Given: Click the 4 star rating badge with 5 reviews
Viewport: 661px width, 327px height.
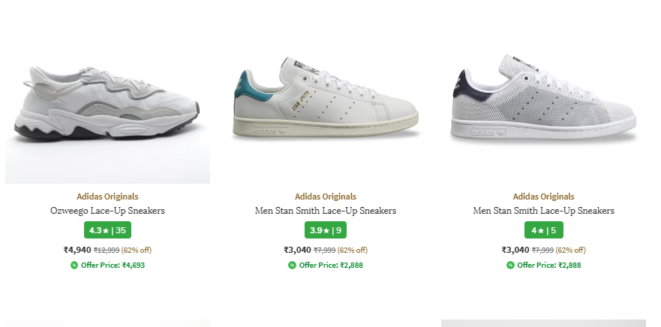Looking at the screenshot, I should pyautogui.click(x=544, y=230).
